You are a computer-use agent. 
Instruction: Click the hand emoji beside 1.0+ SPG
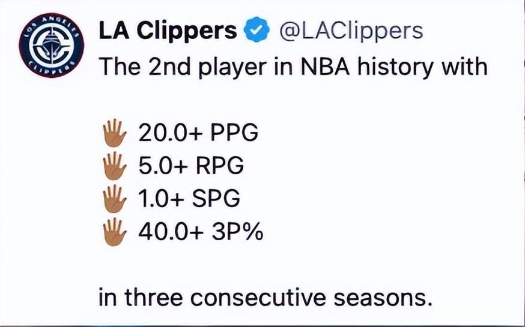coord(115,199)
